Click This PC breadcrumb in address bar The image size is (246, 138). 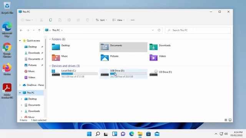(x=56, y=30)
